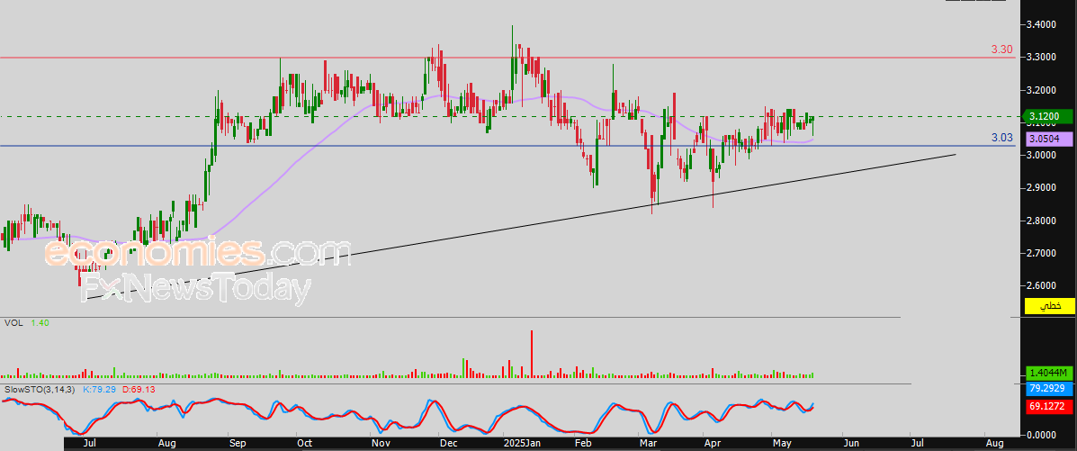This screenshot has height=451, width=1077.
Task: Click the green 3.1200 current price tag
Action: coord(1047,117)
